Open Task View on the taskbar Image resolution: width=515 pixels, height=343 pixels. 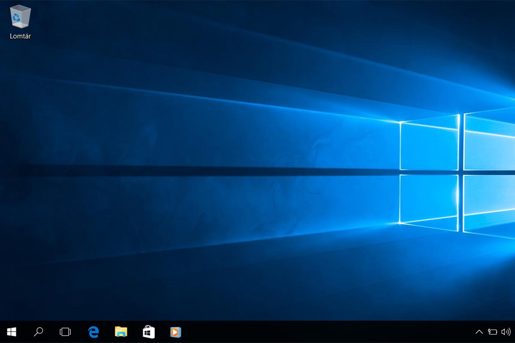coord(65,332)
